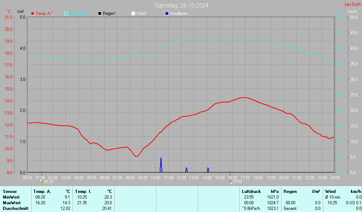Click the Temp. A. column header
The image size is (362, 212).
pyautogui.click(x=42, y=192)
